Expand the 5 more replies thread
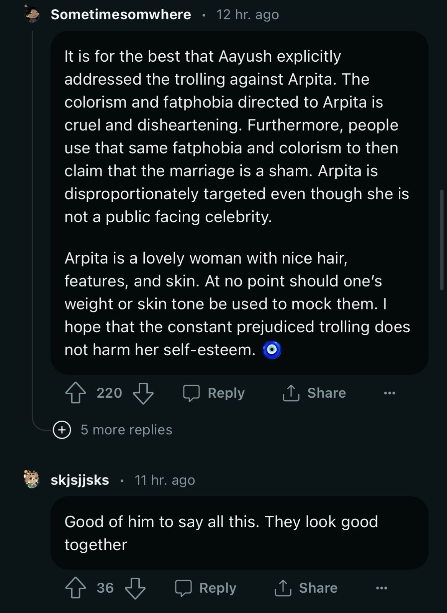The width and height of the screenshot is (447, 613). (126, 429)
